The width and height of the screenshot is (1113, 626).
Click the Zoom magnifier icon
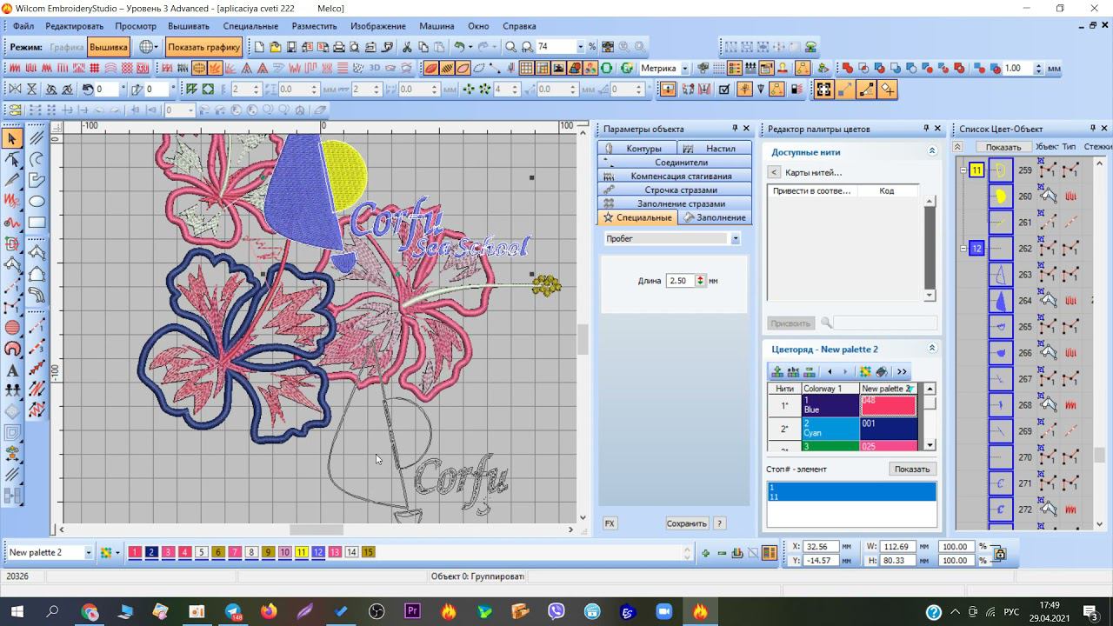[x=511, y=47]
